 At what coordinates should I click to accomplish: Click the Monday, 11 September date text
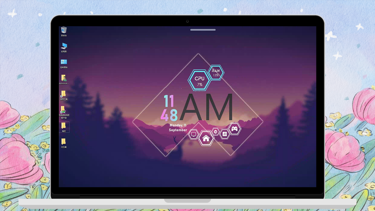tap(178, 128)
